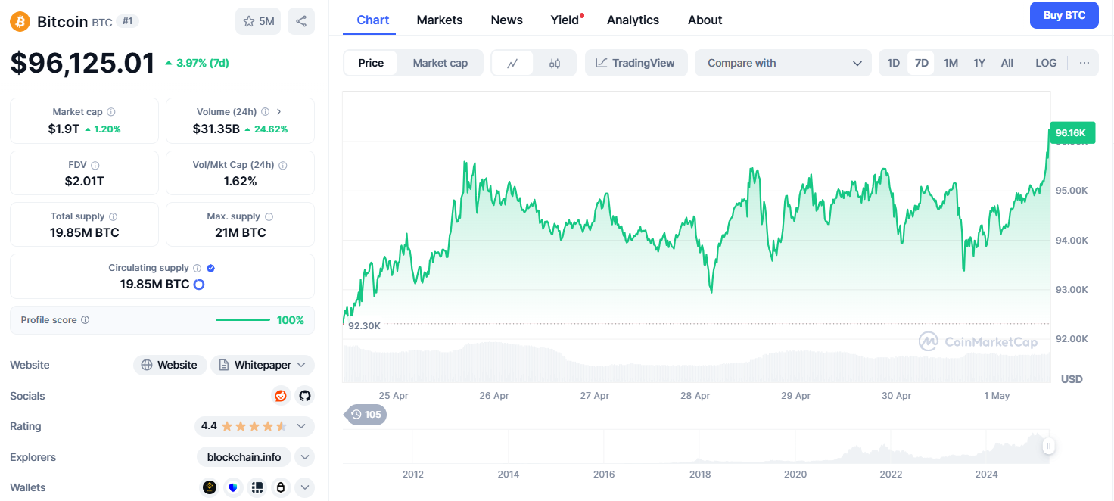Click the info icon beside Vol/Mkt Cap (24h)
This screenshot has width=1114, height=501.
pos(282,165)
